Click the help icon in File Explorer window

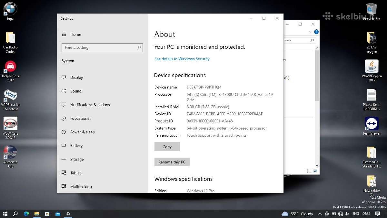point(316,32)
